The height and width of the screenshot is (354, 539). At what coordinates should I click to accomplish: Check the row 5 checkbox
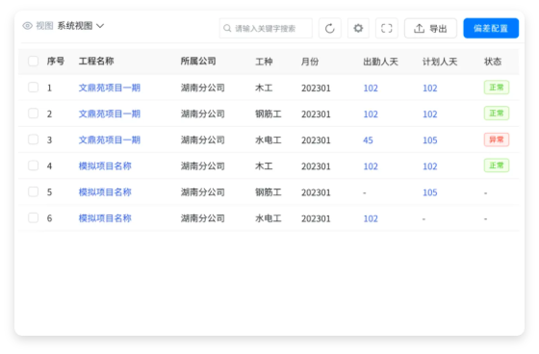33,191
